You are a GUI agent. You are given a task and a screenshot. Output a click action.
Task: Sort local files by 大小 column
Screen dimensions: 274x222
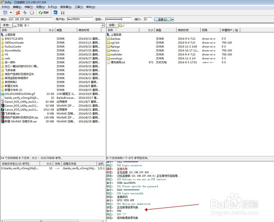[x=47, y=30]
